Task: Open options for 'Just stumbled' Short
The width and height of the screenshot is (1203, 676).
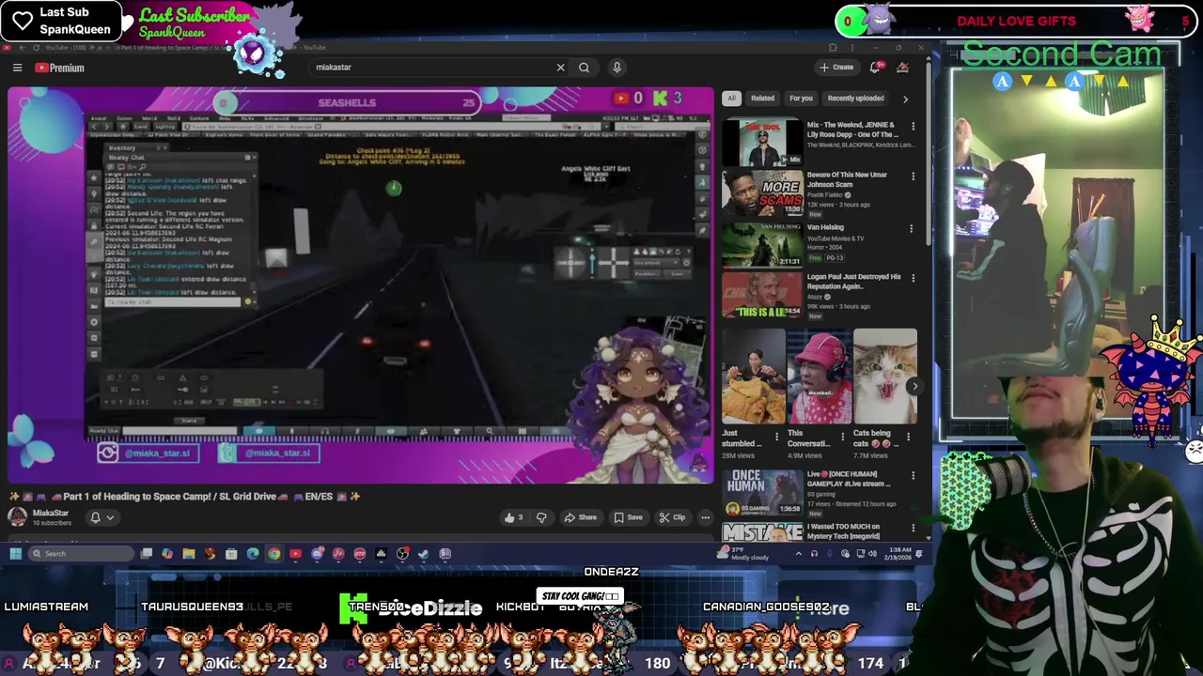Action: coord(776,437)
